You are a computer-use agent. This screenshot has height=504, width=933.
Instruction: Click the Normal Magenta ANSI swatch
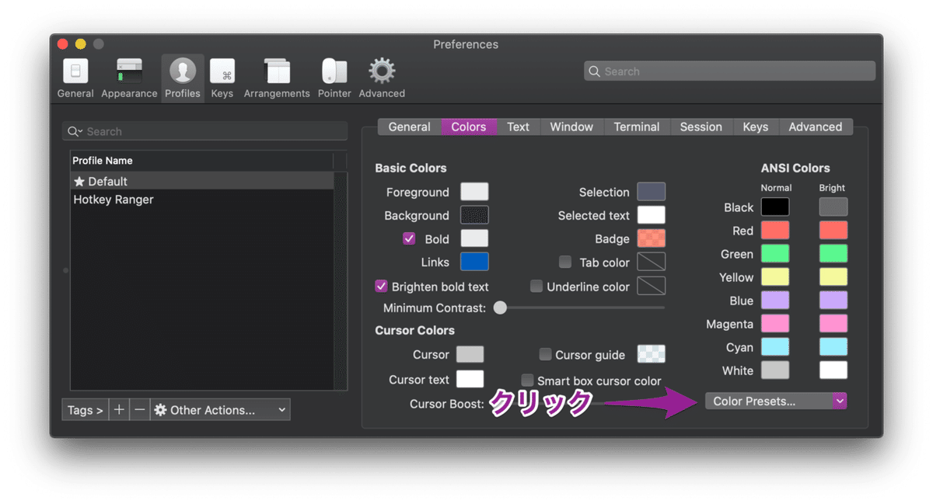(x=775, y=323)
